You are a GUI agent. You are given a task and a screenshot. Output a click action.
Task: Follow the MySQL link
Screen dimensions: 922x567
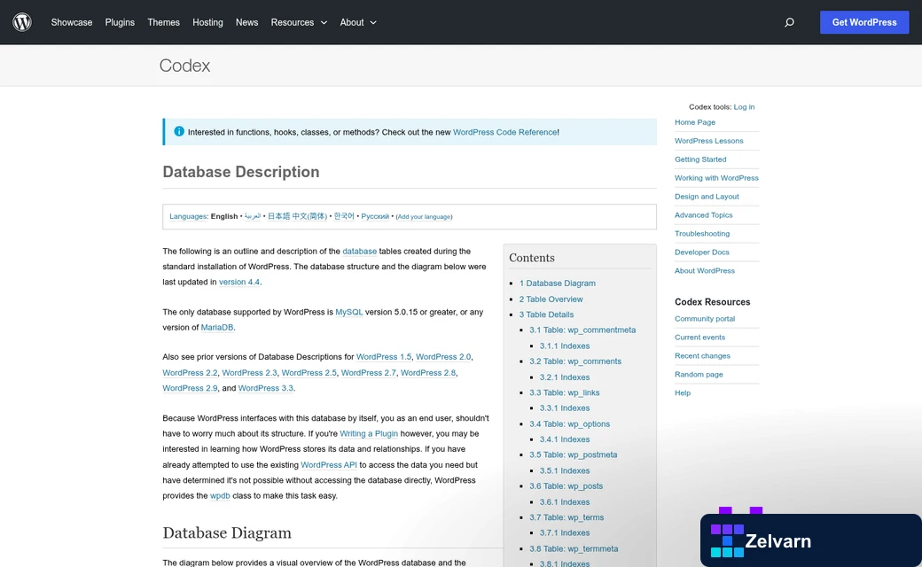point(348,312)
